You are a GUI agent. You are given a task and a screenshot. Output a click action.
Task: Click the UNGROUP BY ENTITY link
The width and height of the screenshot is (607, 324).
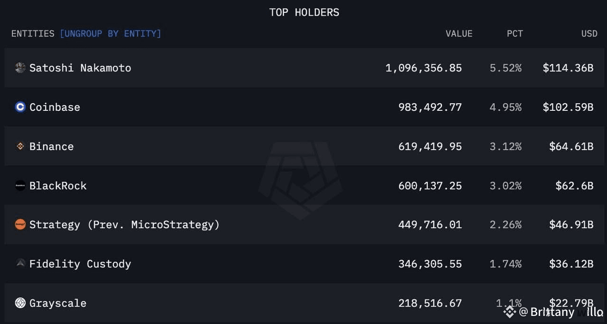pyautogui.click(x=111, y=34)
